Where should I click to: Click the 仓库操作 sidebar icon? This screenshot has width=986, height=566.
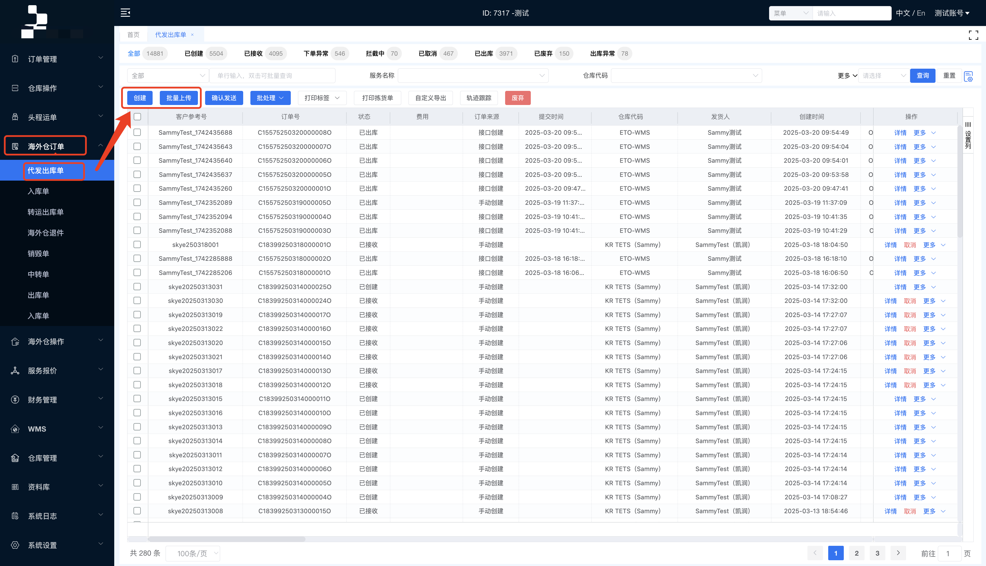(15, 88)
